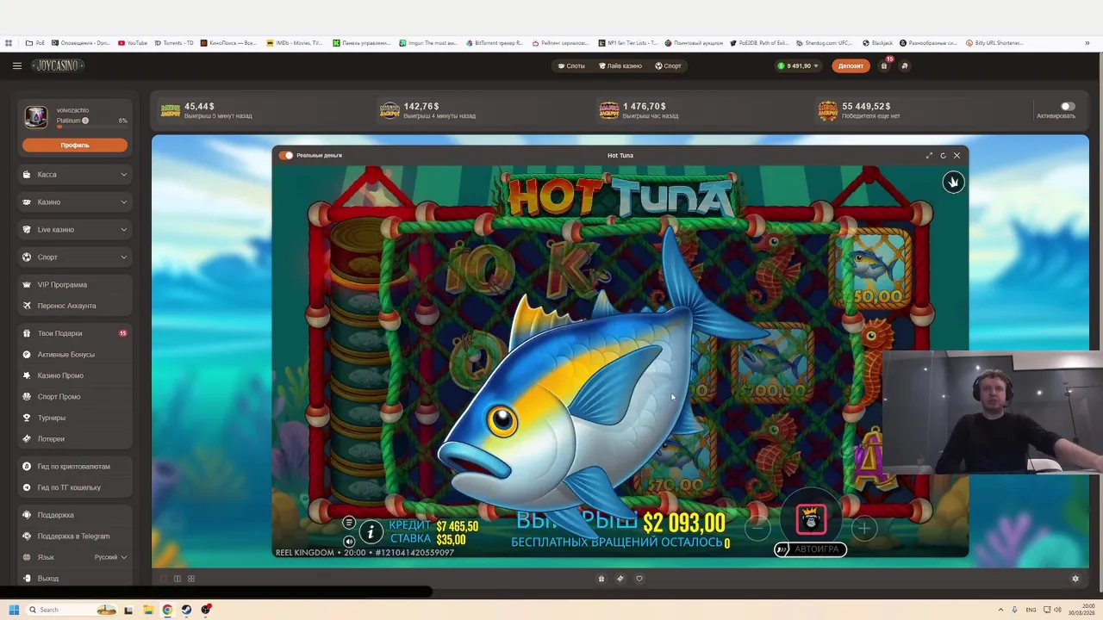Click the taskbar Search box

71,610
